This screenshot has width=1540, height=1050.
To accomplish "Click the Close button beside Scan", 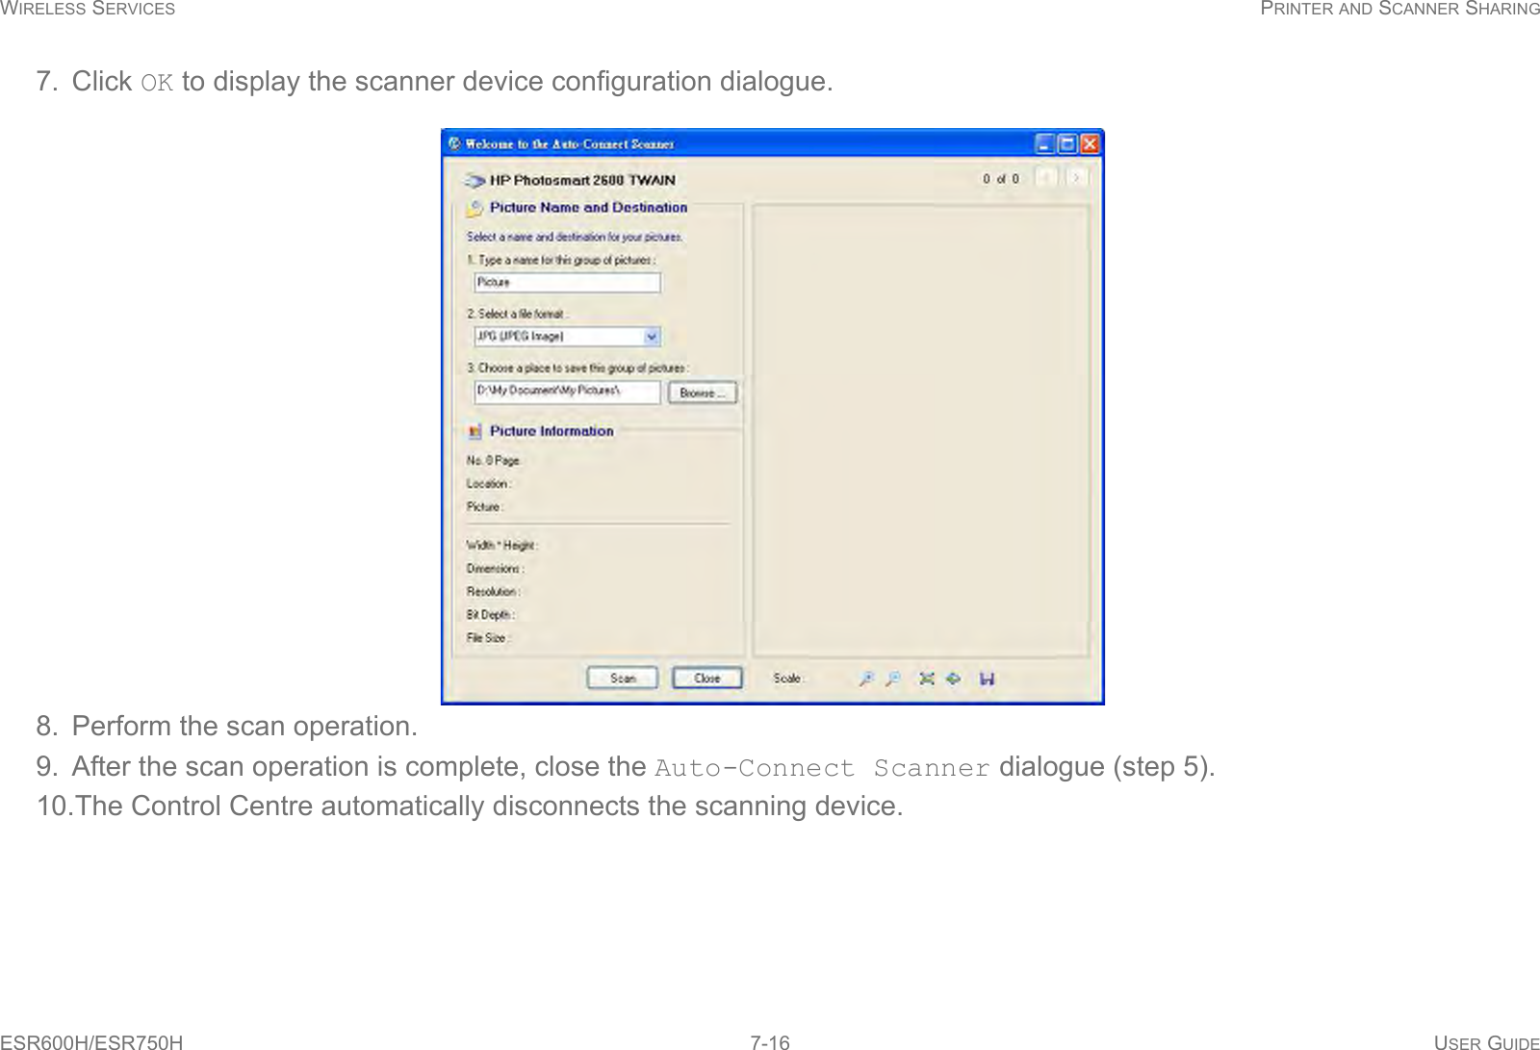I will (707, 679).
